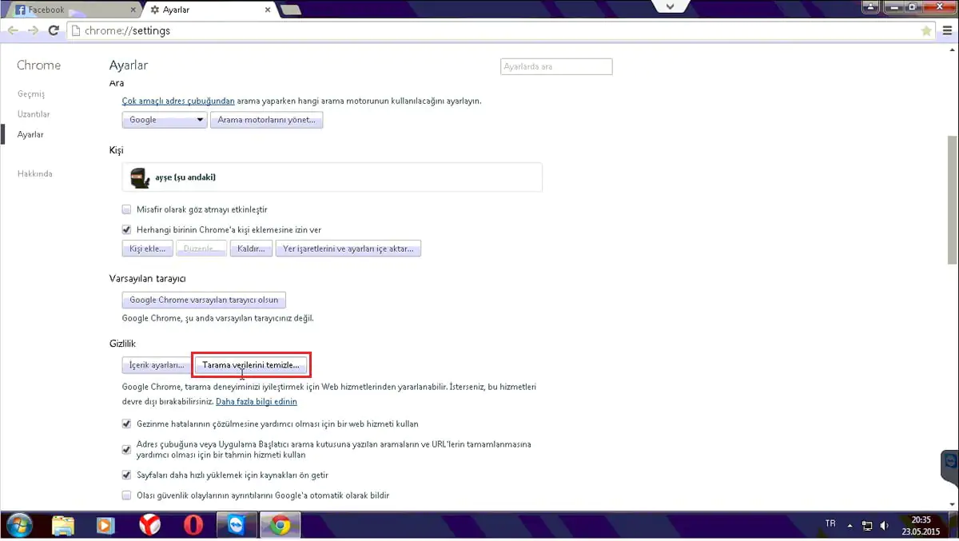Show hidden icons in system tray
This screenshot has height=541, width=959.
(x=848, y=525)
